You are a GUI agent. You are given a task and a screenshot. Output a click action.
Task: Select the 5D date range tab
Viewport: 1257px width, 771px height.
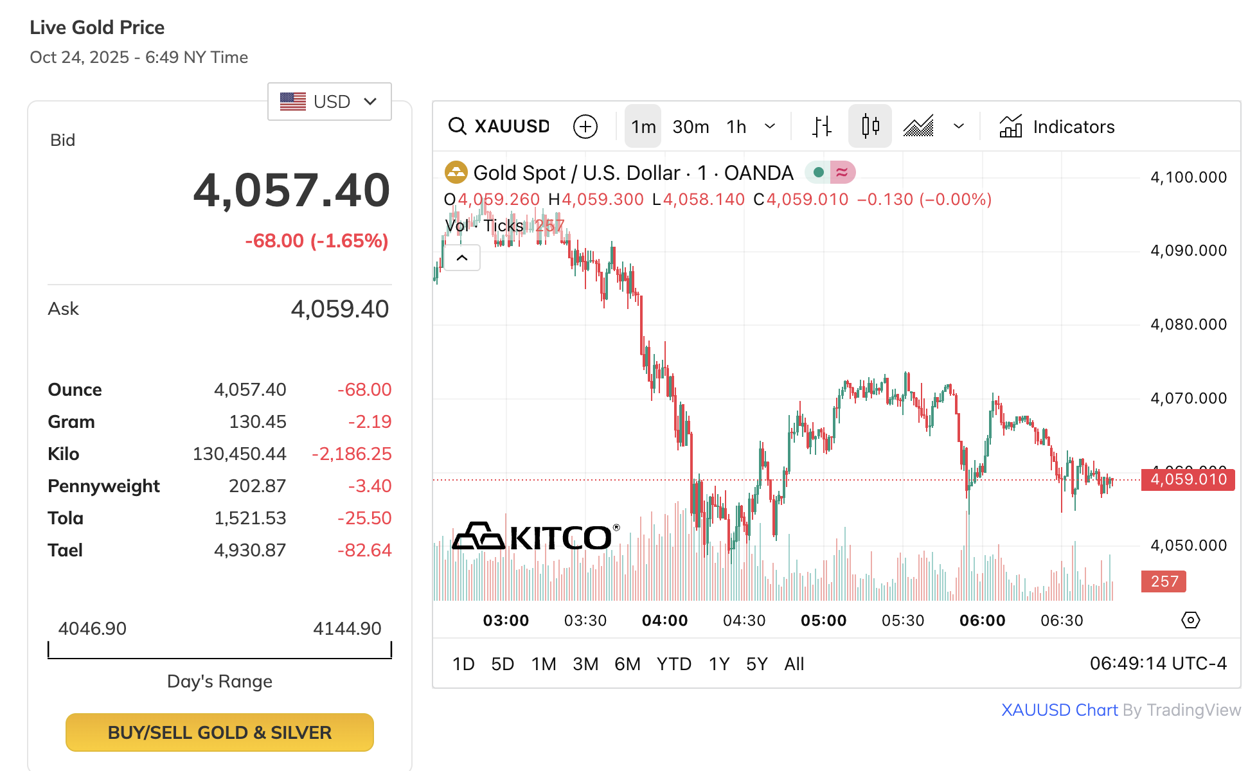coord(503,664)
